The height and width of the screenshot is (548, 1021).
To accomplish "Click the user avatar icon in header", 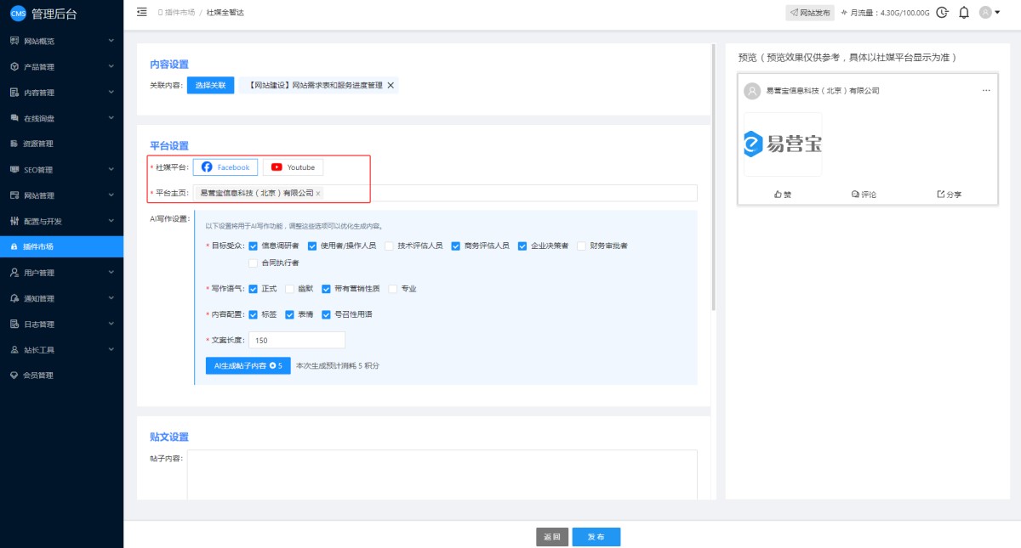I will [x=986, y=12].
